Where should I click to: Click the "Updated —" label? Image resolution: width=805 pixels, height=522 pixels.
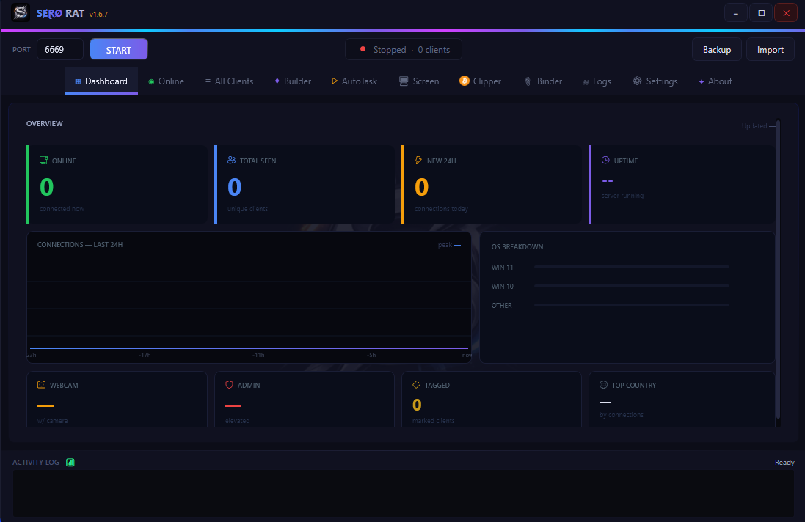tap(758, 126)
